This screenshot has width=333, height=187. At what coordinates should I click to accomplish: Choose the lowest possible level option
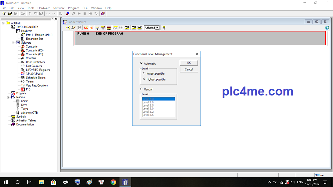click(x=144, y=74)
